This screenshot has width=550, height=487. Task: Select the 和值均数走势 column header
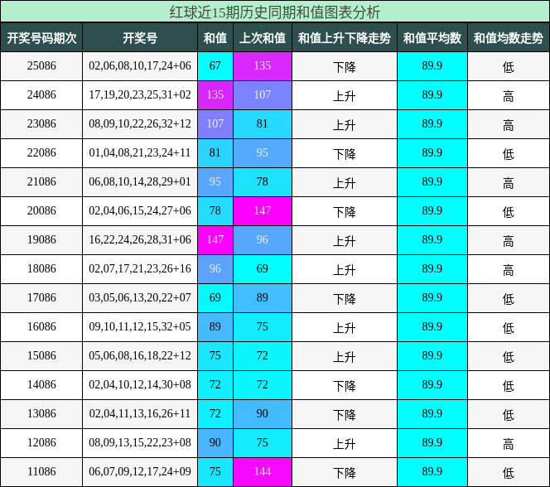click(509, 38)
